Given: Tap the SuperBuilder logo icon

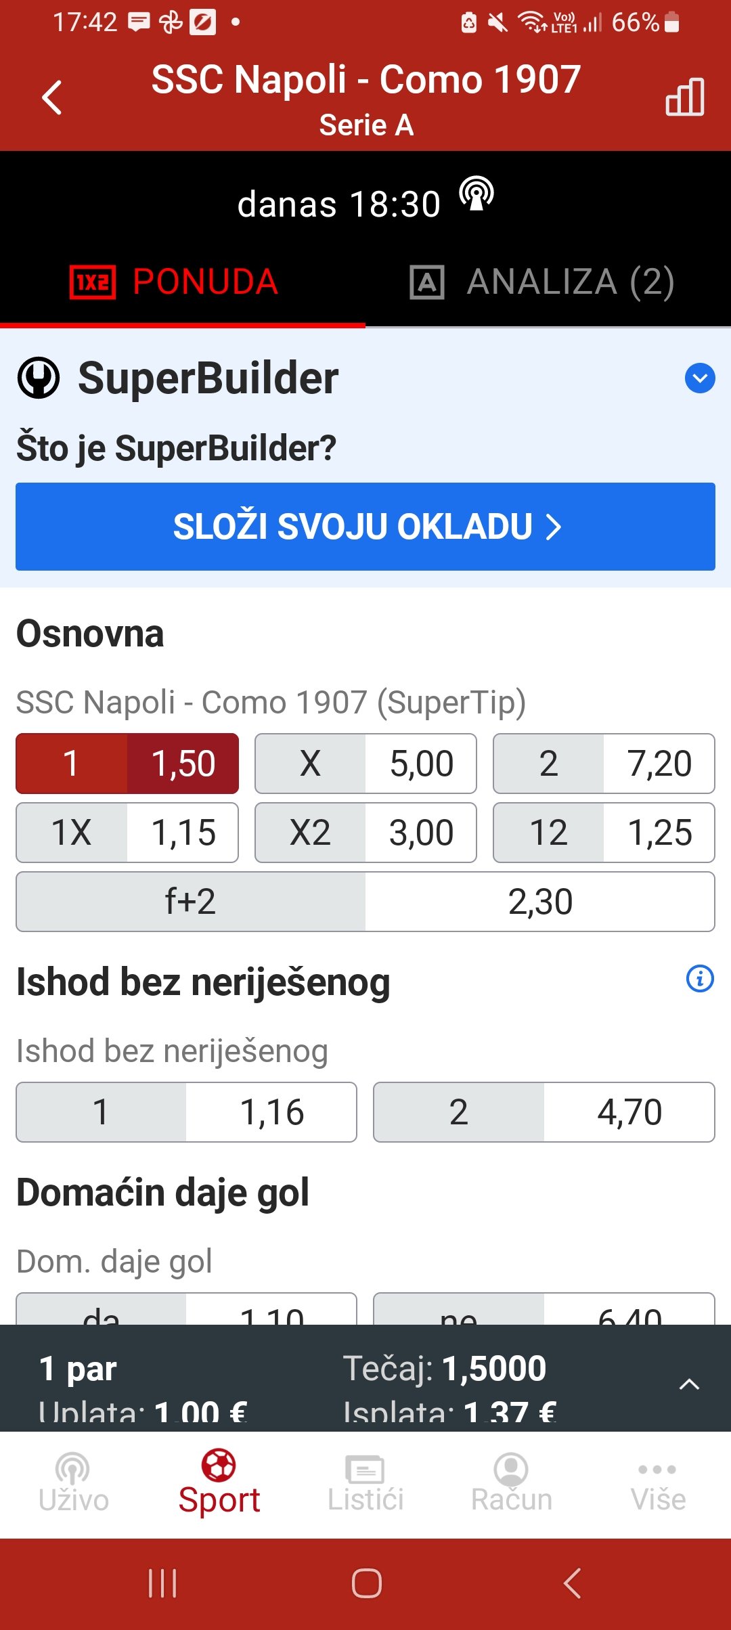Looking at the screenshot, I should click(39, 378).
